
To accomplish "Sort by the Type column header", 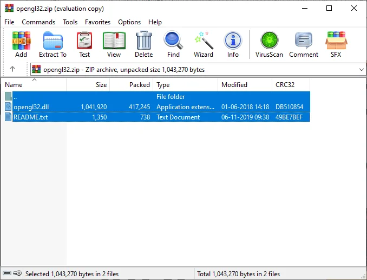I will click(x=185, y=85).
